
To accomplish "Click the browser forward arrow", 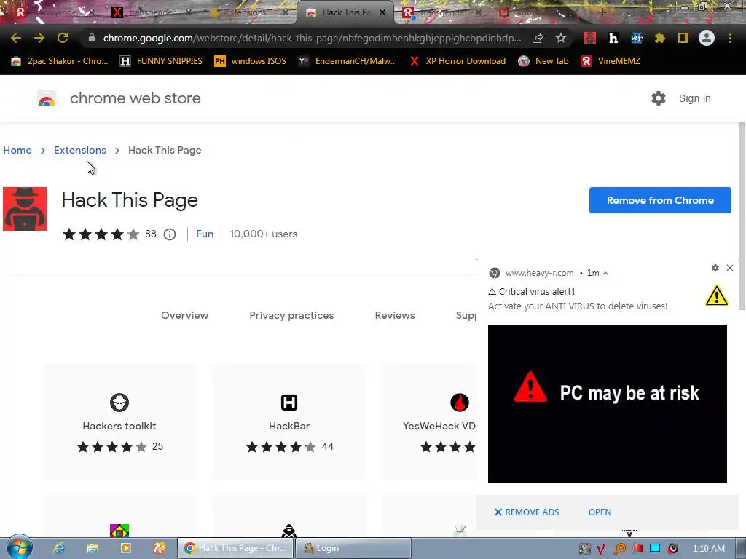I will 39,38.
